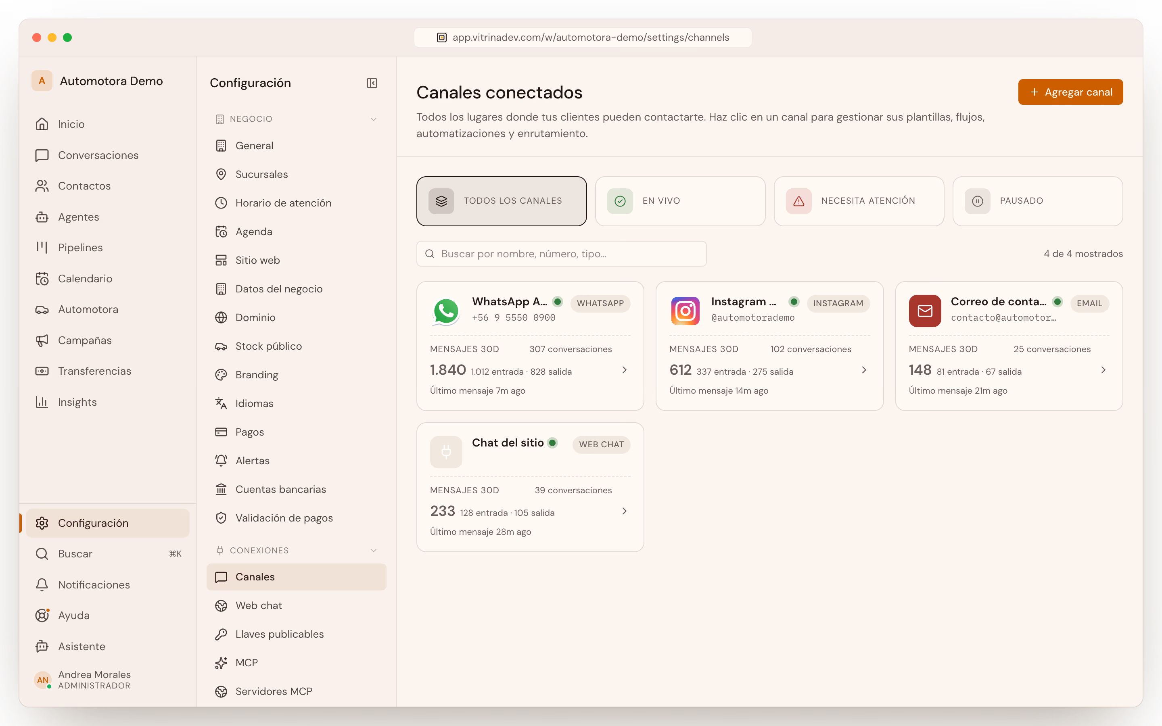Click the site info icon in address bar
1162x726 pixels.
[442, 38]
